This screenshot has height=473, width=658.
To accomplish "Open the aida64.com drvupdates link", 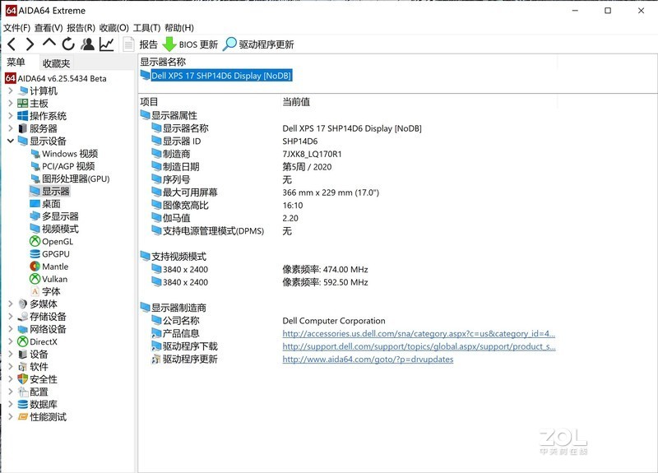I will tap(368, 359).
